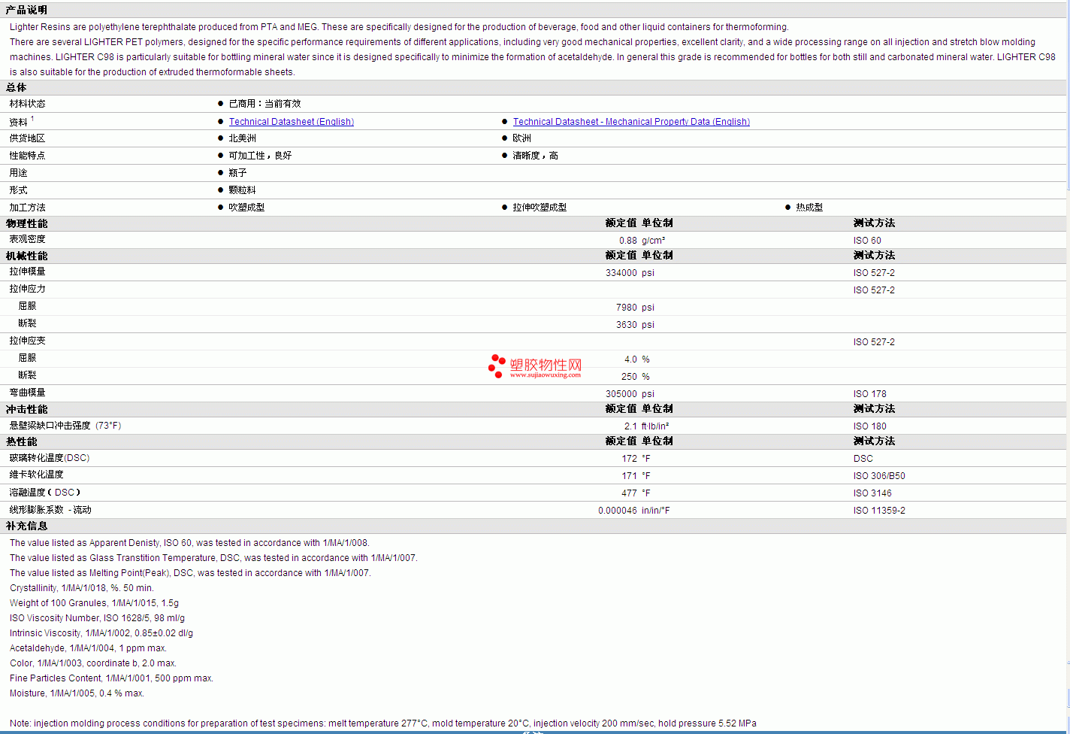Image resolution: width=1070 pixels, height=734 pixels.
Task: Click the 拉伸吹塑成型 processing method
Action: [540, 208]
